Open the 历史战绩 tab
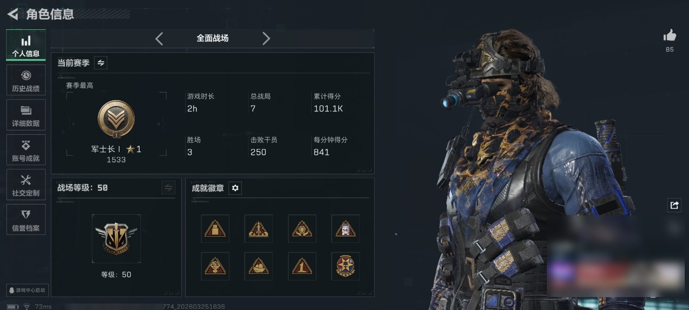Image resolution: width=689 pixels, height=310 pixels. point(26,80)
